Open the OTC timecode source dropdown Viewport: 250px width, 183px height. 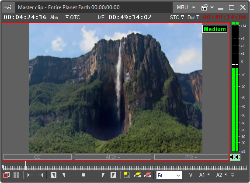(73, 18)
